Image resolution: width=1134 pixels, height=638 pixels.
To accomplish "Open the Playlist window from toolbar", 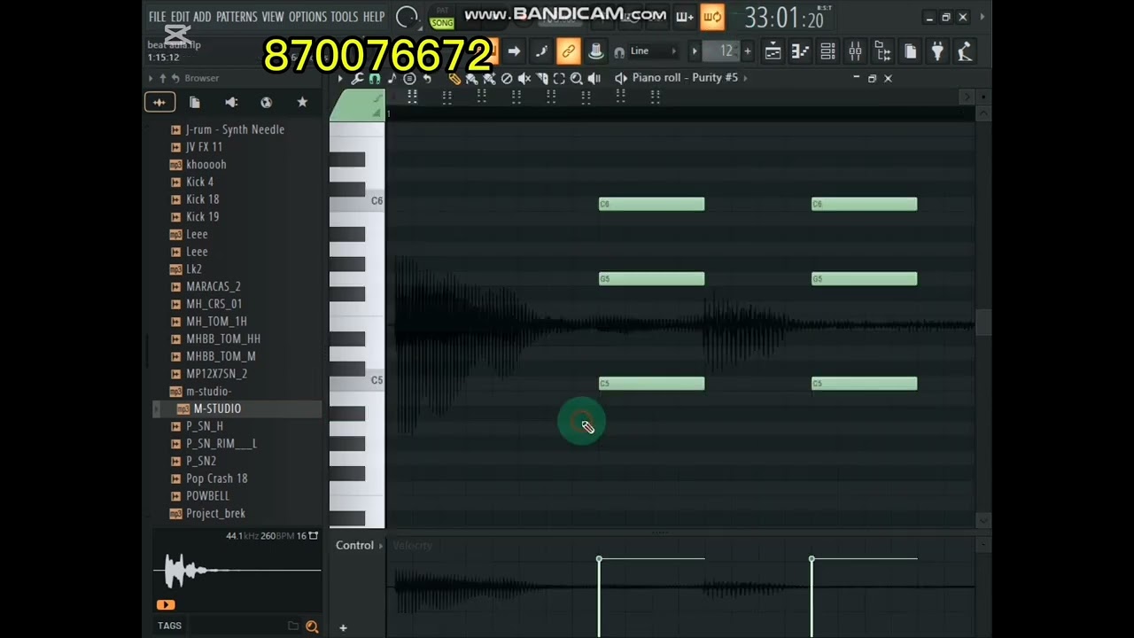I will click(x=773, y=51).
